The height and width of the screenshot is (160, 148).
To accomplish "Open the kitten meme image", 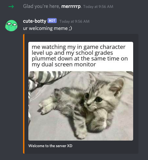I will [x=81, y=91].
